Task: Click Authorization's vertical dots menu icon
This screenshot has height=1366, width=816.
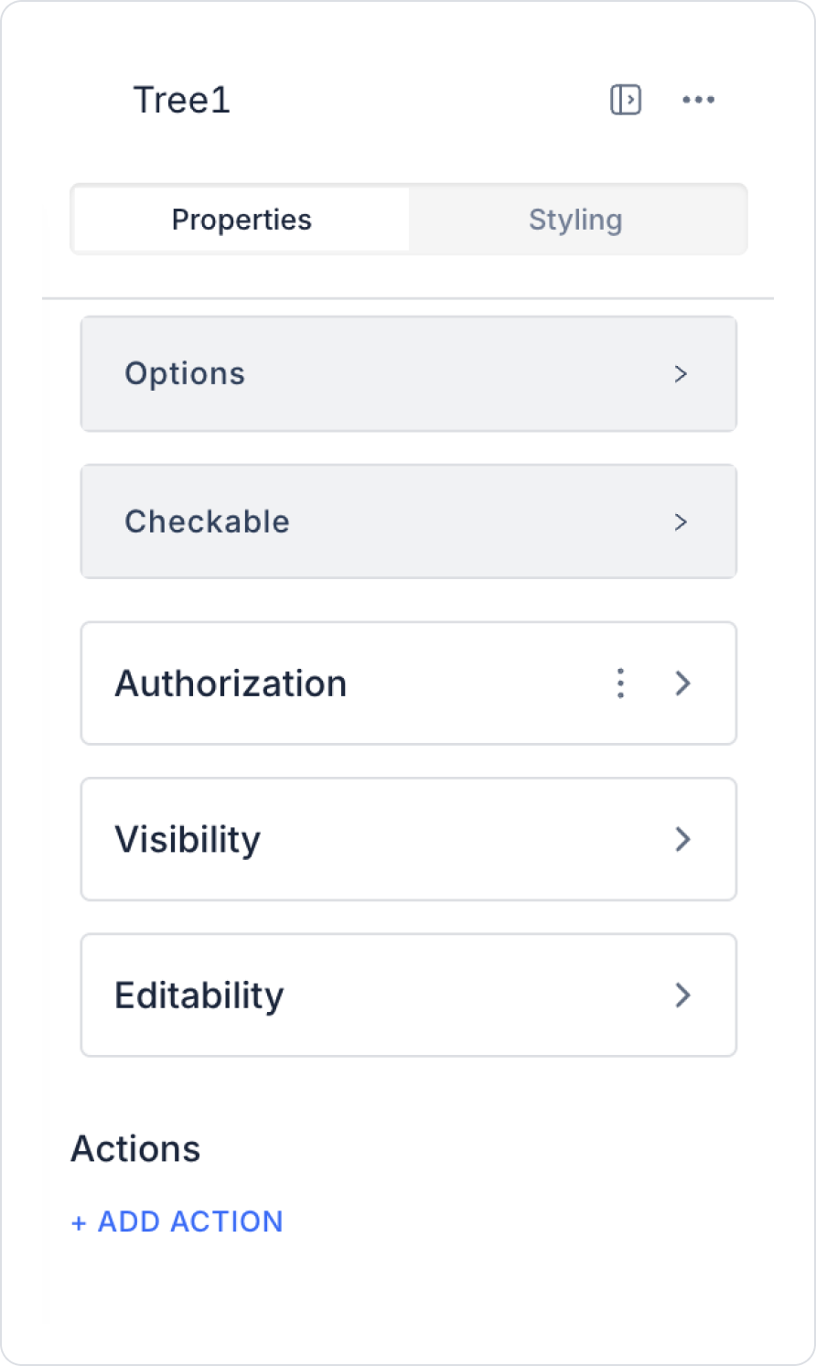Action: click(x=620, y=683)
